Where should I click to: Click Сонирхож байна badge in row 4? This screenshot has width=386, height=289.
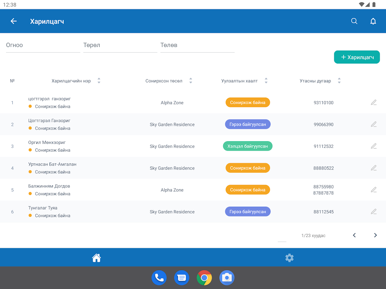(x=248, y=168)
